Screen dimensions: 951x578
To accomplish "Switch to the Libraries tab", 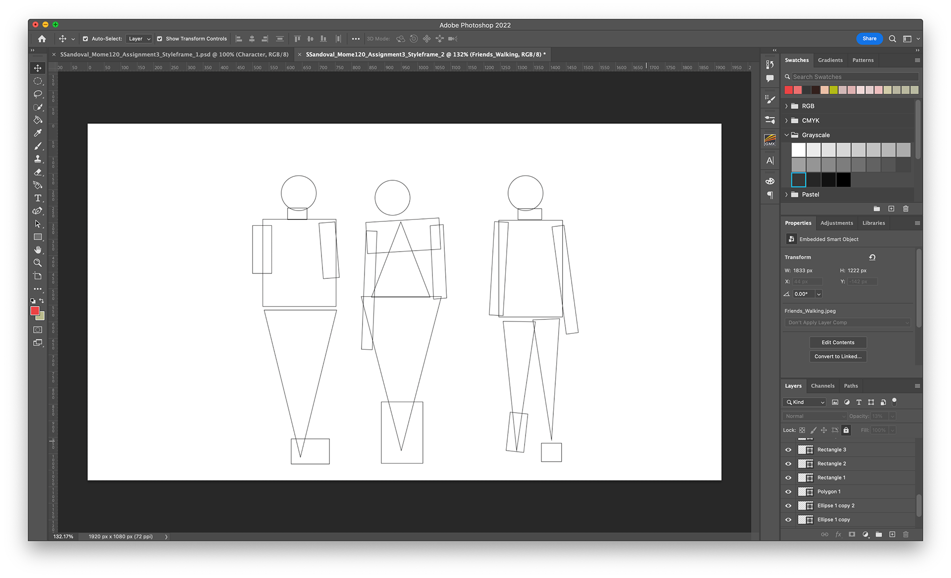I will 873,223.
